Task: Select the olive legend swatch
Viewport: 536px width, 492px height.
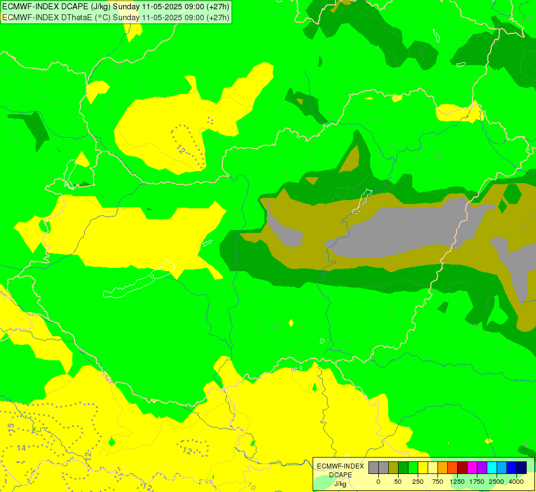Action: (394, 468)
